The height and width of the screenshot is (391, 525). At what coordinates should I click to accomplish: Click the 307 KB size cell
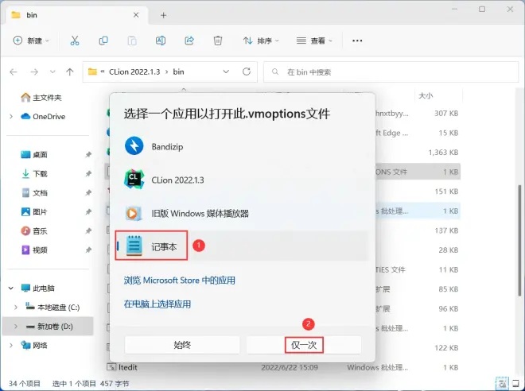pos(446,114)
